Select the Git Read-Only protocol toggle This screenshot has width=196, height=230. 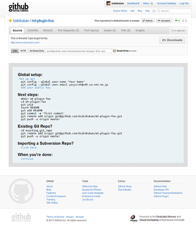point(37,51)
